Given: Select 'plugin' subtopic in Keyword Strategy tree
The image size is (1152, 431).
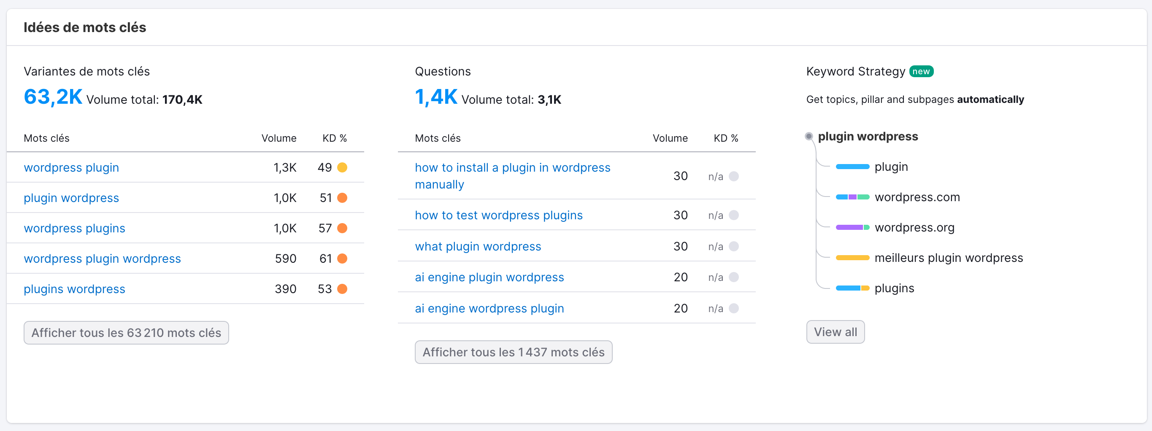Looking at the screenshot, I should (891, 167).
